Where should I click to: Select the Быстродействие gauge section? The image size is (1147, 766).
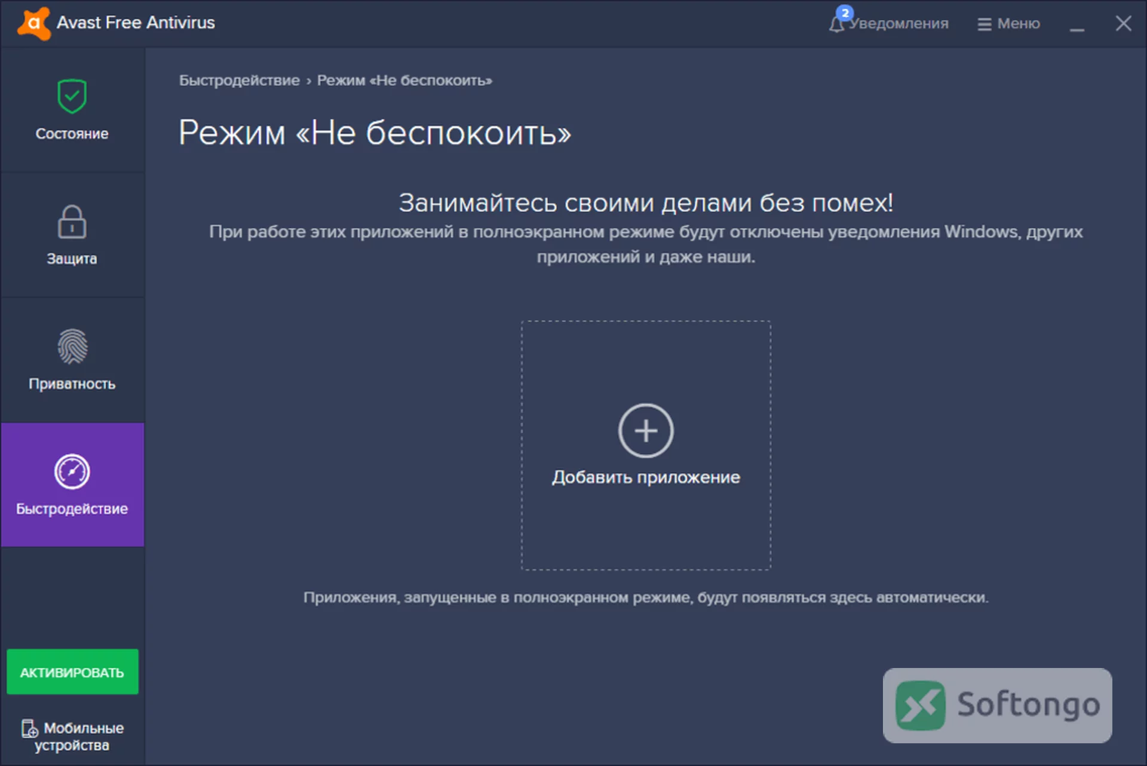(72, 485)
